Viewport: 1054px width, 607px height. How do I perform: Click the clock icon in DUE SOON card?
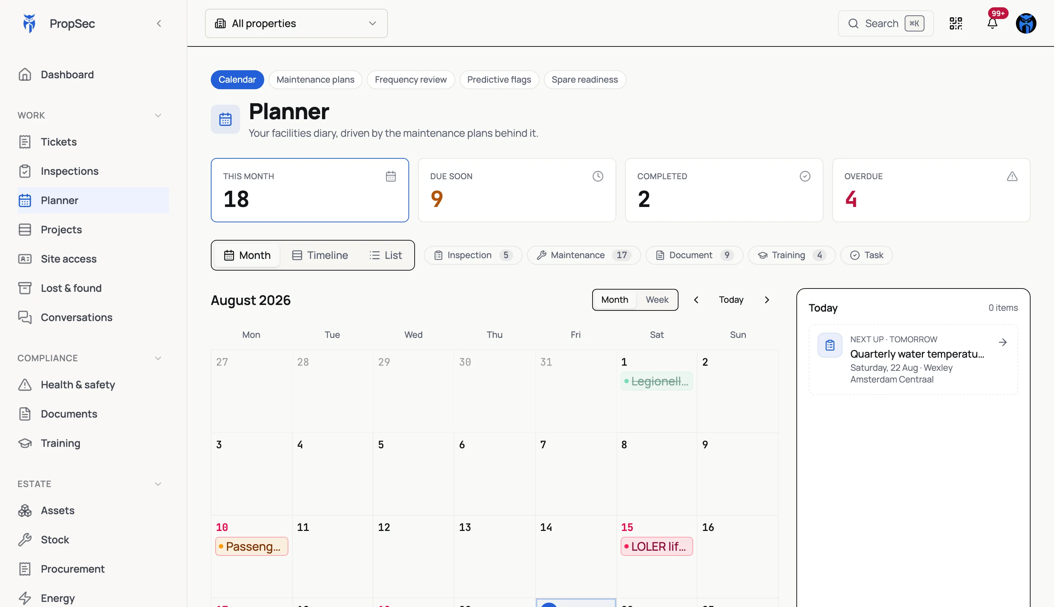598,176
